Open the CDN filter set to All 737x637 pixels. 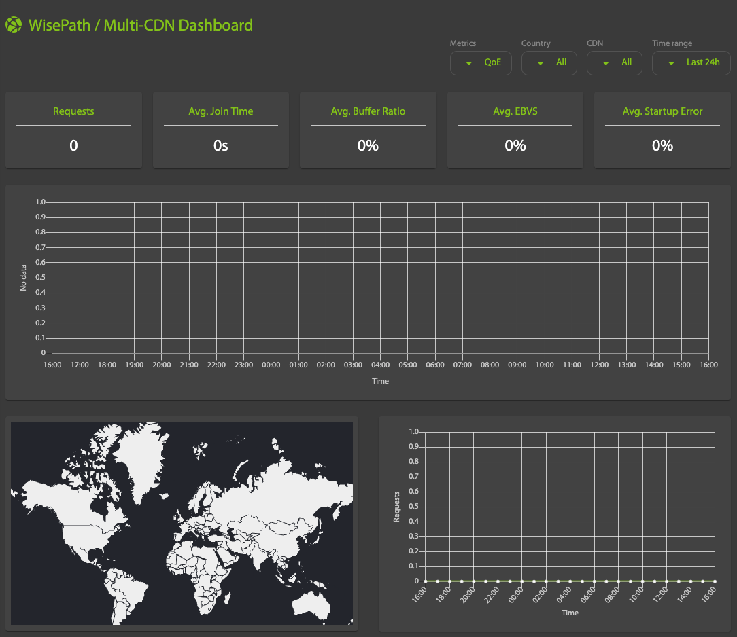click(614, 62)
